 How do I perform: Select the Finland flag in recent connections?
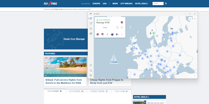pyautogui.click(x=117, y=34)
